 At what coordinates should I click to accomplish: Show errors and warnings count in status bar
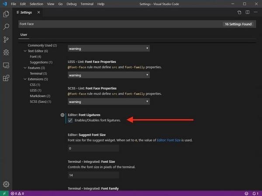coord(17,193)
